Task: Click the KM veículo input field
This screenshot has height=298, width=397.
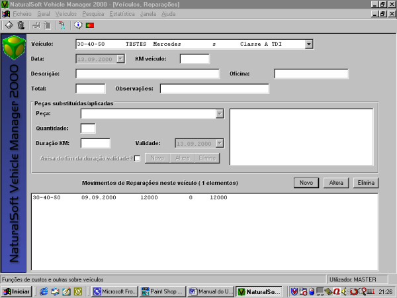Action: click(195, 59)
